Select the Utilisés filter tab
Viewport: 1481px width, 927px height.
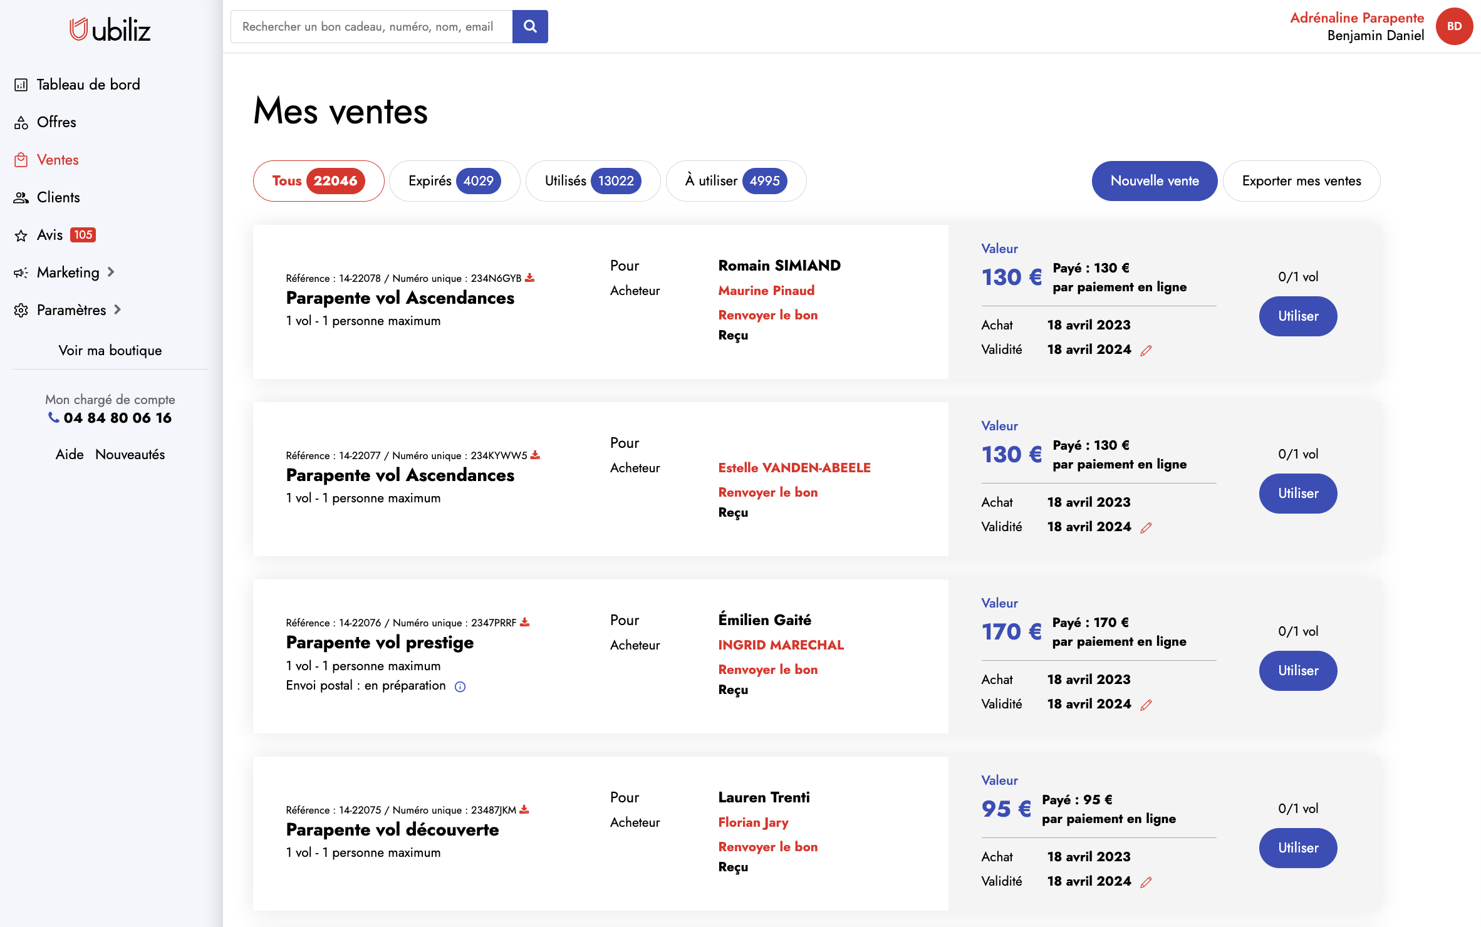pyautogui.click(x=592, y=181)
